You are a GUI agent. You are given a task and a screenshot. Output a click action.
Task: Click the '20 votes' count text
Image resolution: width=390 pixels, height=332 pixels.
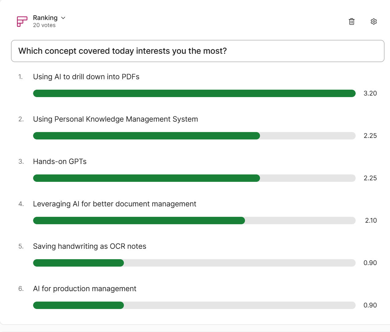[44, 25]
